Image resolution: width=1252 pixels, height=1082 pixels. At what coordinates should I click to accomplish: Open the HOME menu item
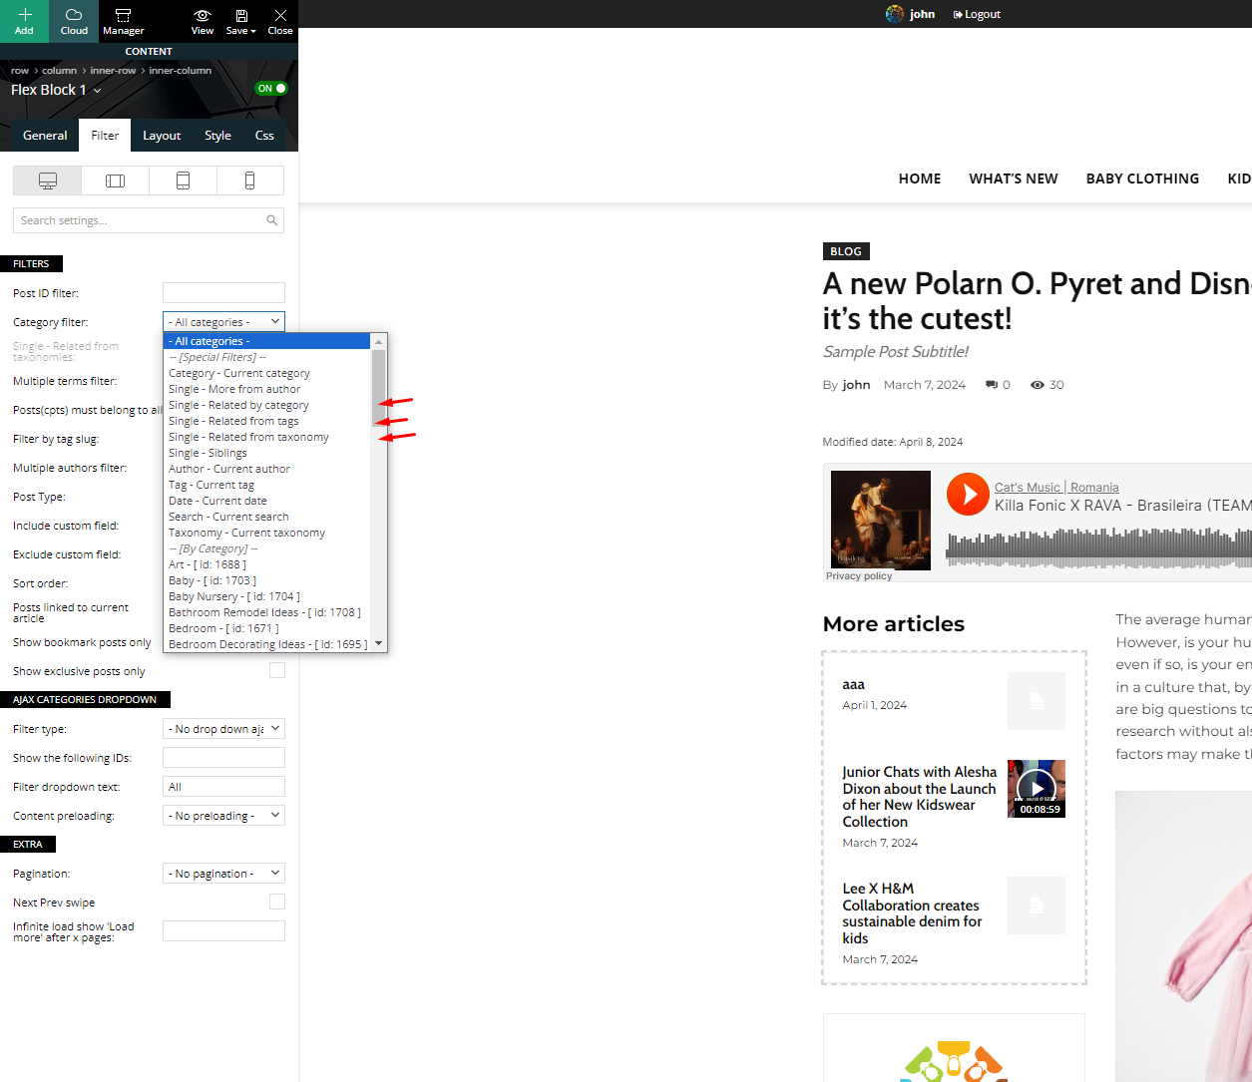pos(920,179)
